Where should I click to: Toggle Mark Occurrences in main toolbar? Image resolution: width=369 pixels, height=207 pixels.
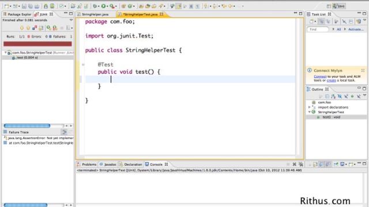tap(179, 6)
